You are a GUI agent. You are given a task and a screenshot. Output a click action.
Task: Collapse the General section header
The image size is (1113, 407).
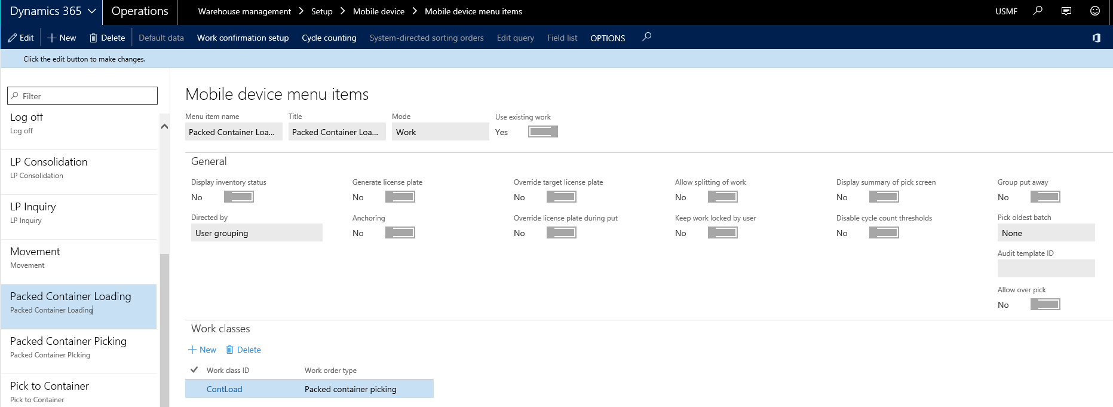[209, 161]
